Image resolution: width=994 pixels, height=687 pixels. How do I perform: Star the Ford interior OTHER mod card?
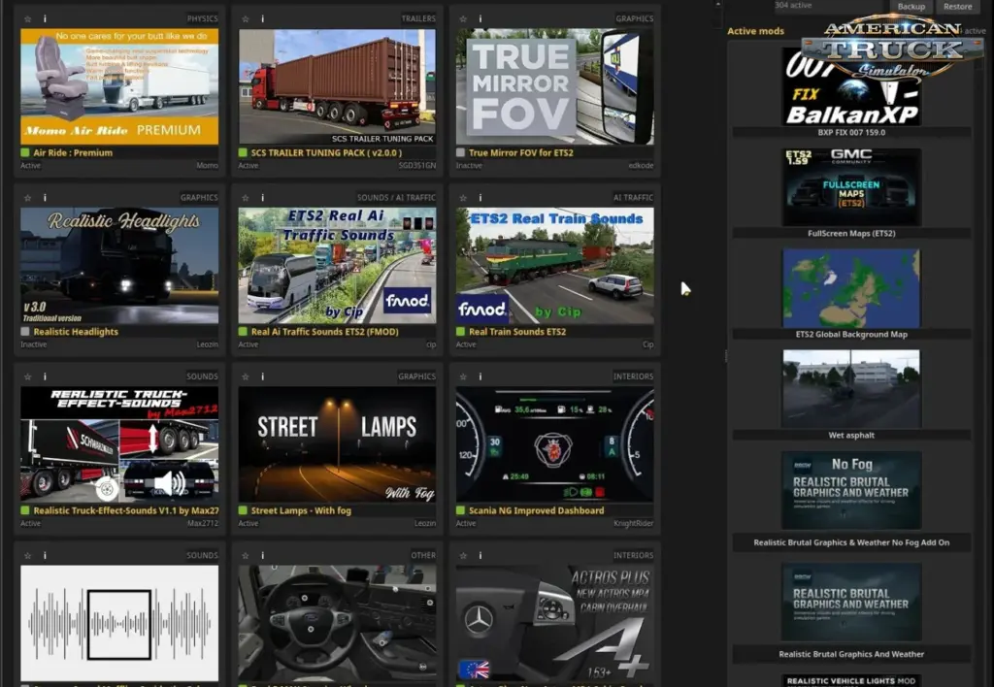pos(246,555)
